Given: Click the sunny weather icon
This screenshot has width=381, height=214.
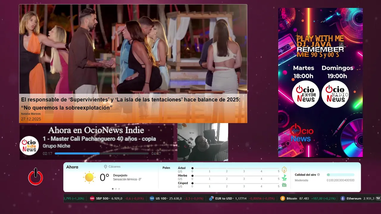Looking at the screenshot, I should (89, 177).
